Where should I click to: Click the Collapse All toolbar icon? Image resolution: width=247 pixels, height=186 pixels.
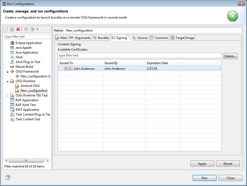26,29
